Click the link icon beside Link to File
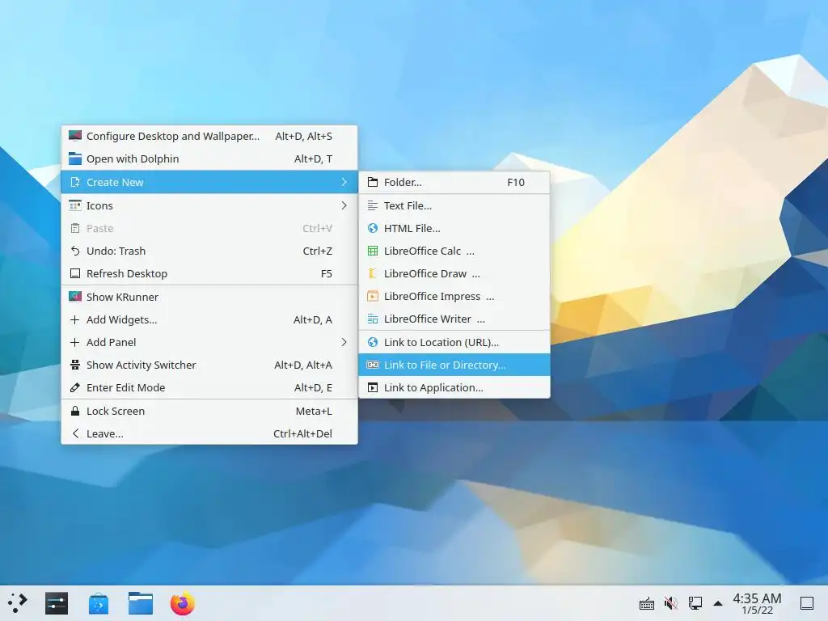Screen dimensions: 828x621 (x=372, y=365)
